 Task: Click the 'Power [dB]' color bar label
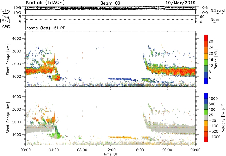click(216, 59)
